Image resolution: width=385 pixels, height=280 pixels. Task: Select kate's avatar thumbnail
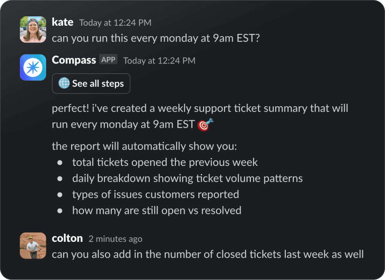pyautogui.click(x=33, y=29)
